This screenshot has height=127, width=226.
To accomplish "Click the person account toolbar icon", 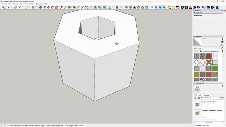I will coord(217,7).
